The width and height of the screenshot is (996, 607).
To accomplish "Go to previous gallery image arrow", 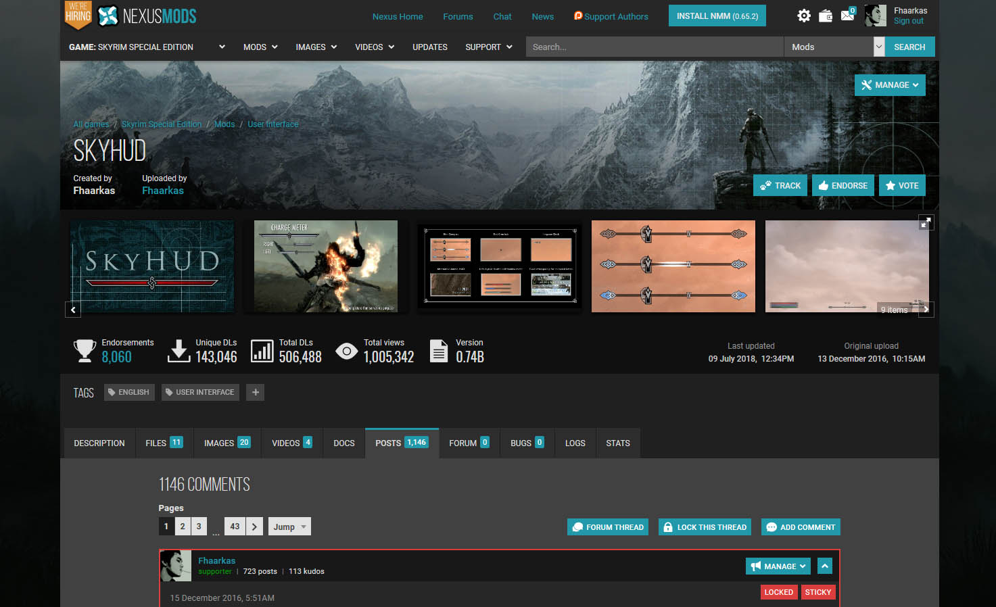I will pos(73,310).
